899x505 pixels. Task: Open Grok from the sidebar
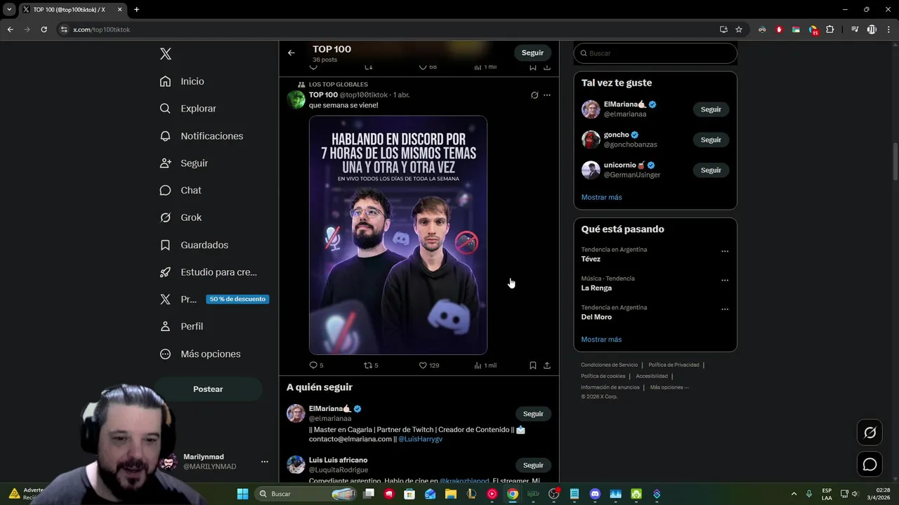[181, 217]
